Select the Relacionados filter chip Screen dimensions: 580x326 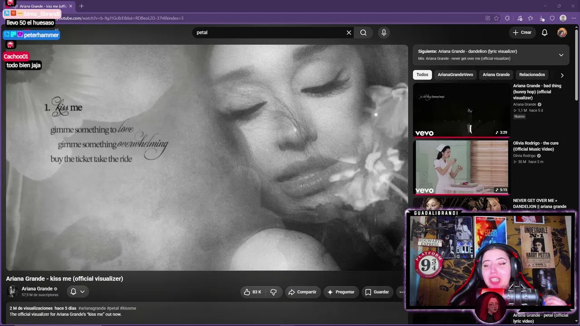(x=532, y=75)
